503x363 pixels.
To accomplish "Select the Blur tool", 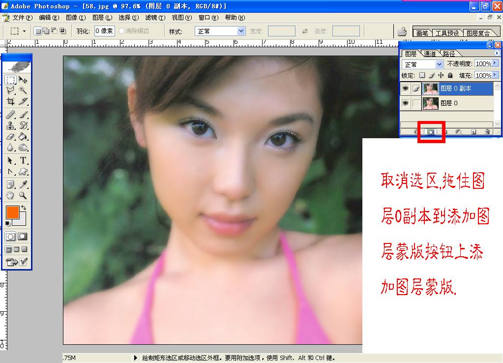I will click(11, 148).
